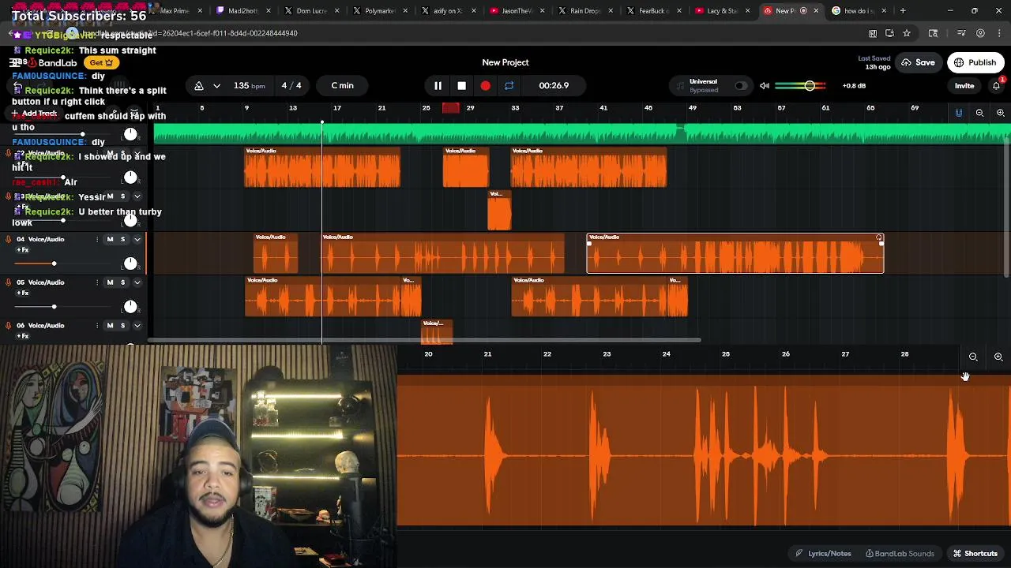The image size is (1011, 568).
Task: Solo track 05 Voice/Audio
Action: [x=122, y=282]
